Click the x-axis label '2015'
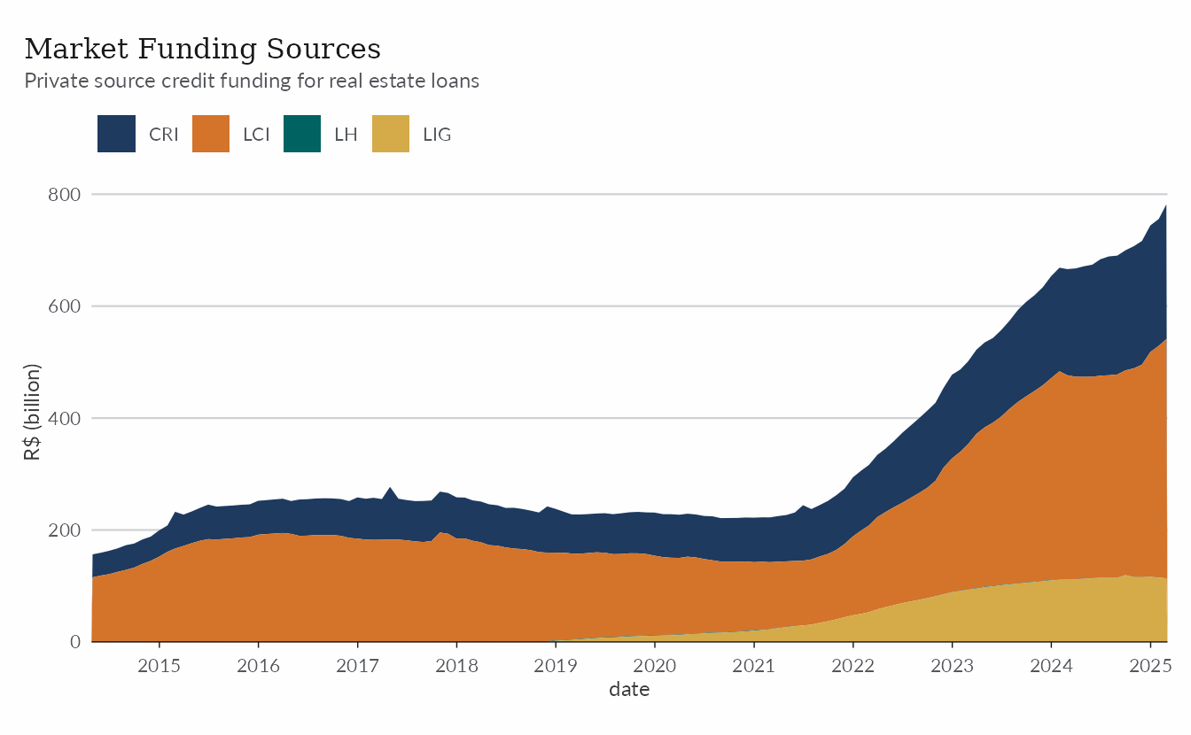The image size is (1191, 735). click(x=159, y=665)
